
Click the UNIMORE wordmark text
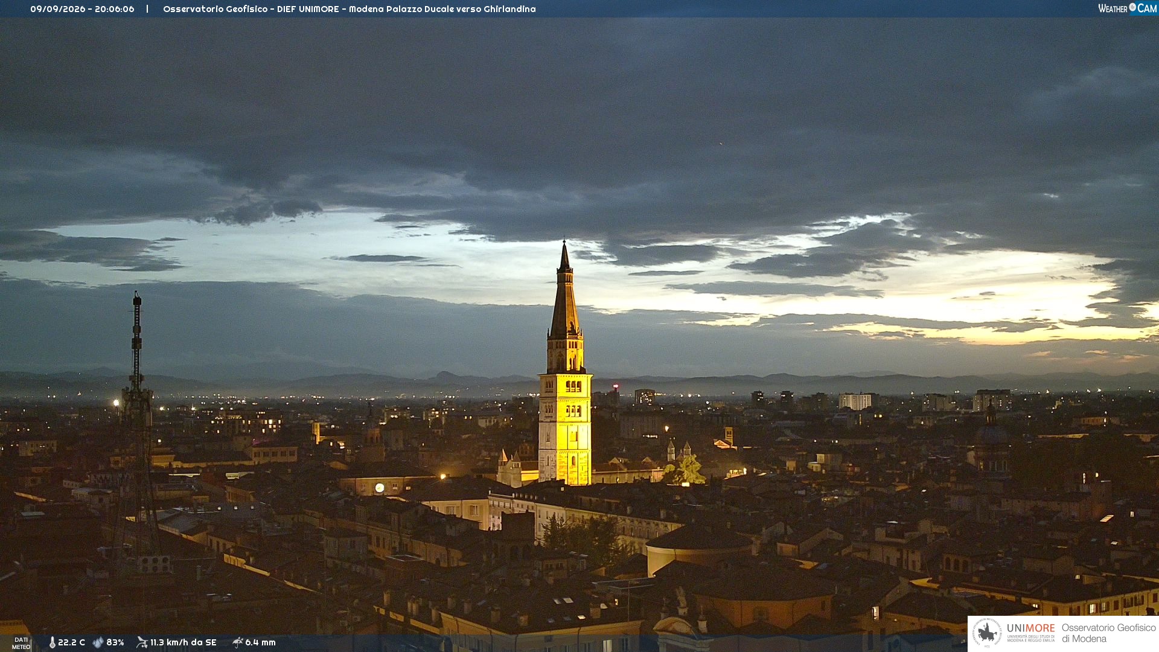[1030, 628]
